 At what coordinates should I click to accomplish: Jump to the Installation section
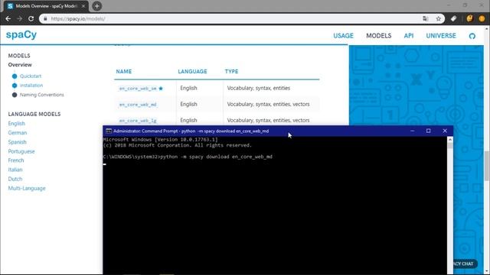[x=31, y=86]
